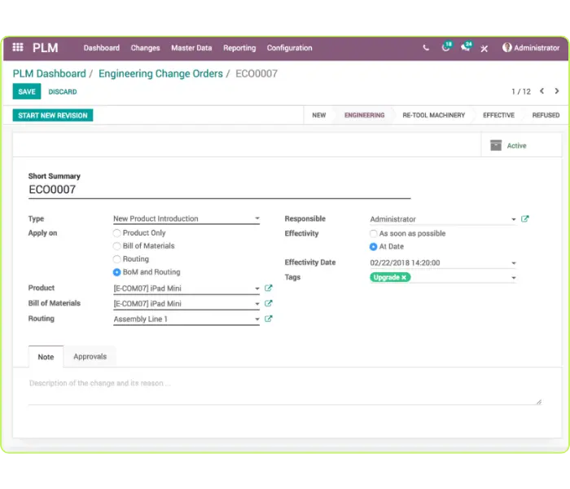Go to PLM Dashboard breadcrumb
Viewport: 570px width, 489px height.
(50, 73)
